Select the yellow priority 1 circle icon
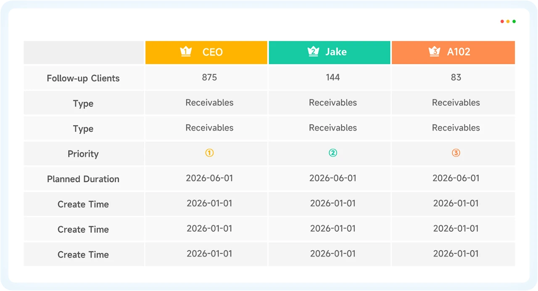Viewport: 538px width, 291px height. pos(209,153)
